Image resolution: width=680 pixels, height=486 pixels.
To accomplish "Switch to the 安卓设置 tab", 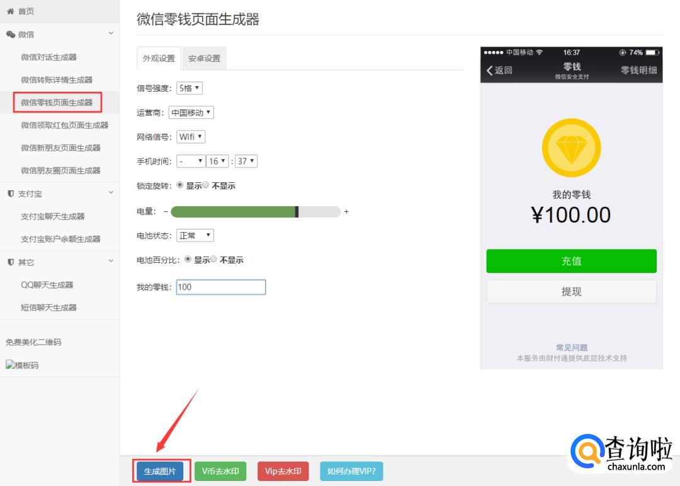I will tap(204, 58).
